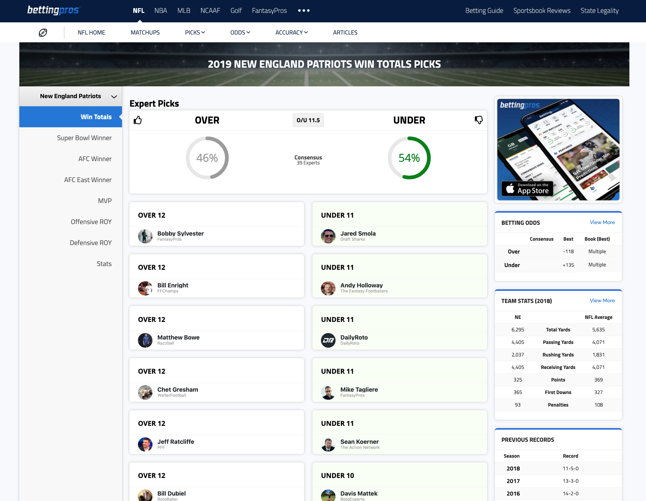Select Win Totals in the sidebar
646x501 pixels.
point(70,117)
